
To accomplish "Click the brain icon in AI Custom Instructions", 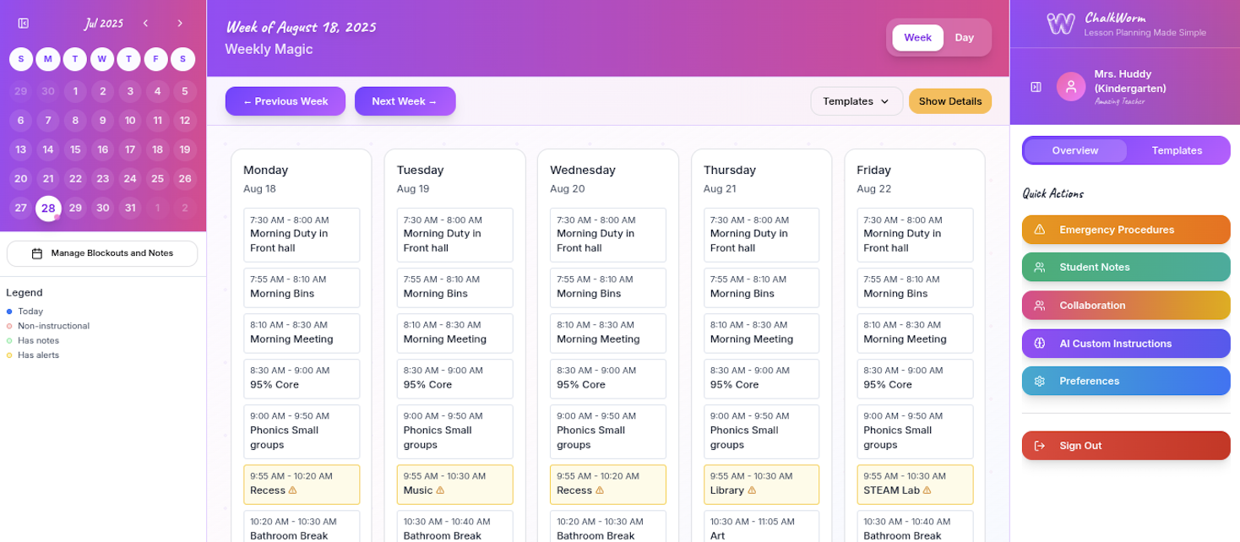I will tap(1040, 344).
